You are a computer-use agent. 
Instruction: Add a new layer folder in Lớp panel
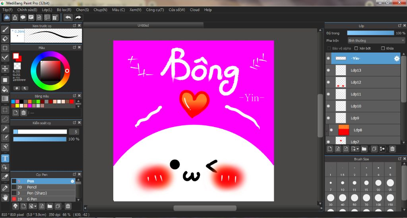click(364, 149)
